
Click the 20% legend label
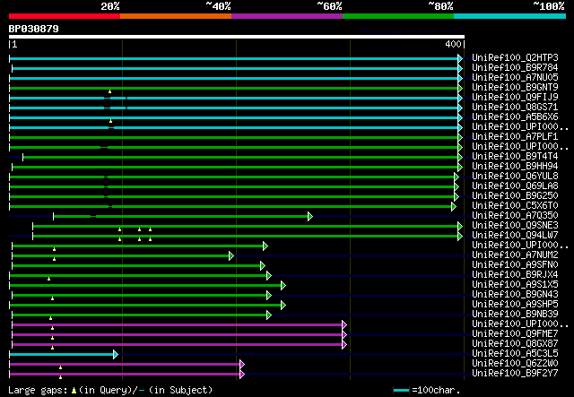[x=109, y=6]
